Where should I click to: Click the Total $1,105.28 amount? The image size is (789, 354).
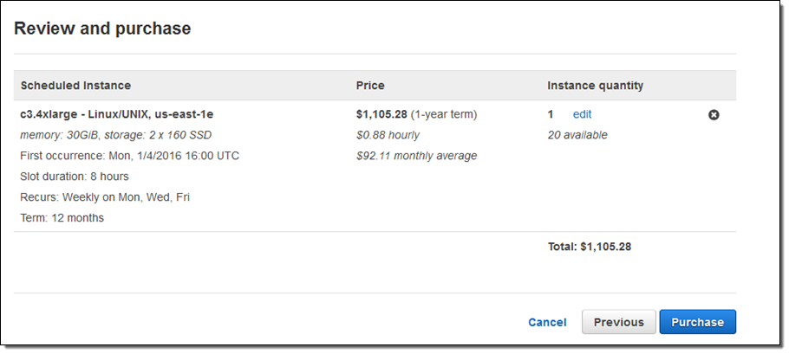pos(589,247)
